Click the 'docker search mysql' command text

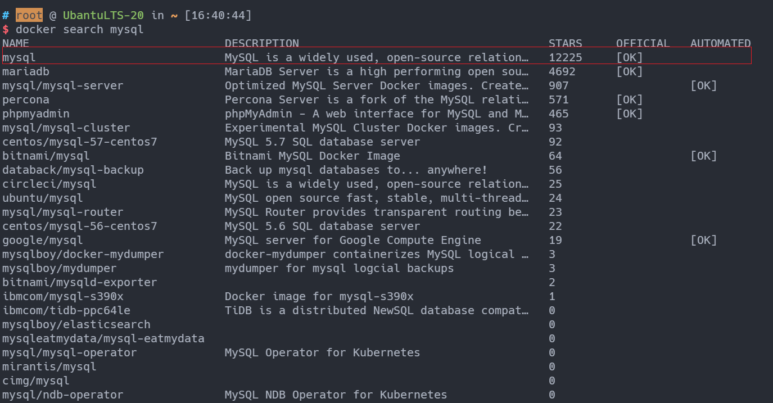80,29
